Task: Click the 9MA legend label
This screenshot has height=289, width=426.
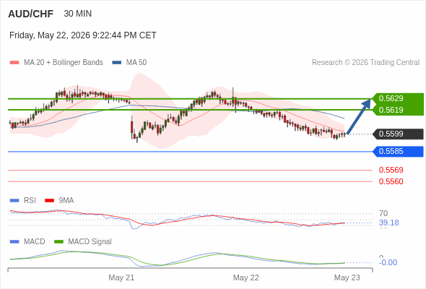Action: (x=66, y=201)
